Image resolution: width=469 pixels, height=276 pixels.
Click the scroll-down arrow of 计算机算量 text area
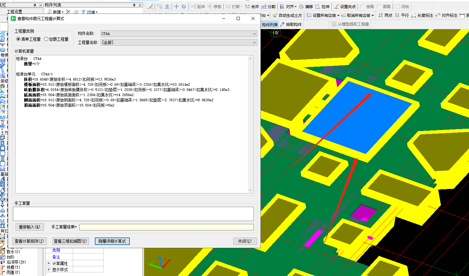[250, 190]
